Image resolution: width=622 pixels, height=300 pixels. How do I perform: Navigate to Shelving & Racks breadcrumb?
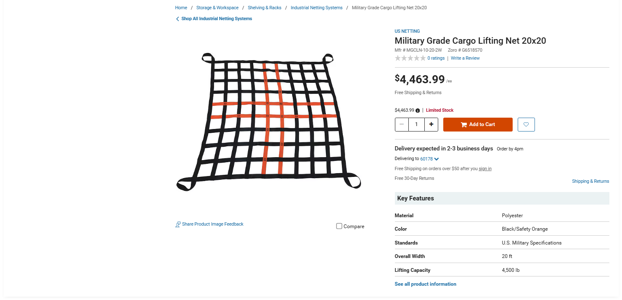[265, 8]
